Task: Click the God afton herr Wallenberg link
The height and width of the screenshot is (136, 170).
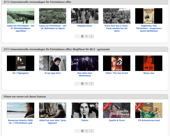Action: point(85,74)
